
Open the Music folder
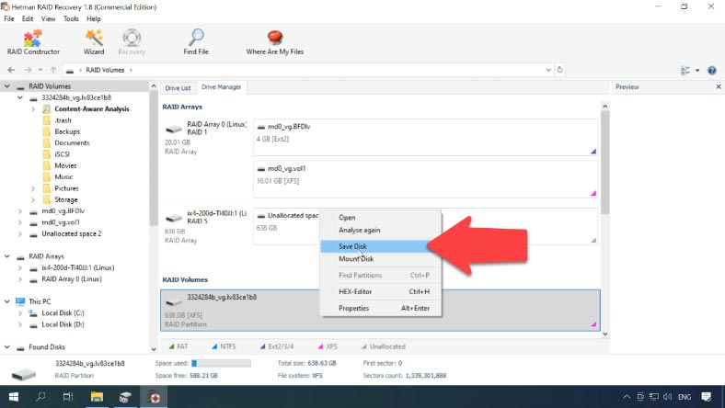coord(63,177)
